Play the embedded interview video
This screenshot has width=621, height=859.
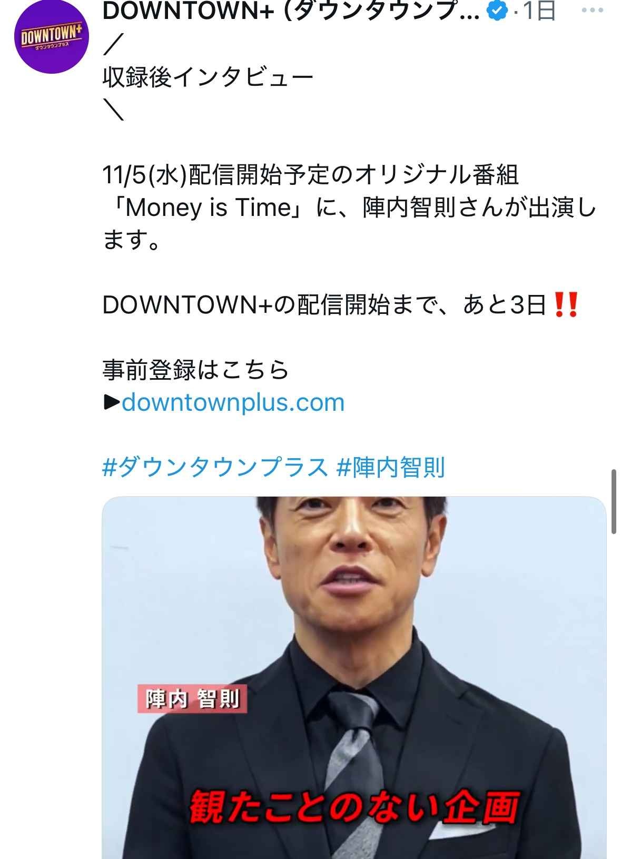tap(354, 677)
